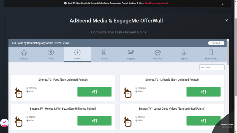Click the Smores.TV Latest Celeb Videos logo
This screenshot has width=237, height=133.
point(128,122)
